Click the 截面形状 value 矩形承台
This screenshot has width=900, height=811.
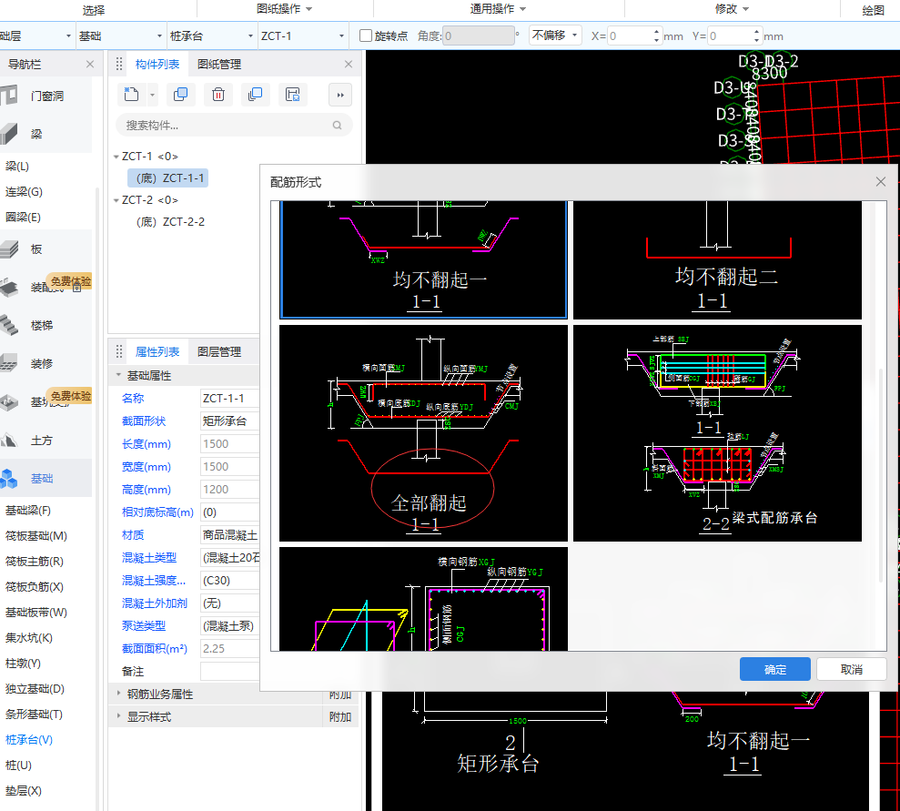229,421
